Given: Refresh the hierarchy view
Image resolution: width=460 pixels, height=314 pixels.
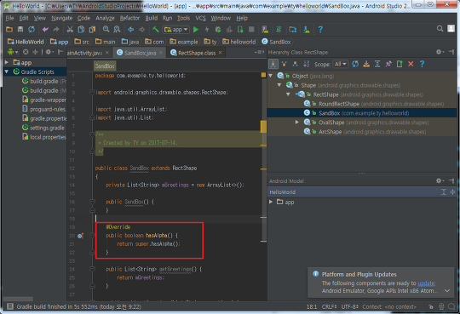Looking at the screenshot, I should (x=355, y=64).
